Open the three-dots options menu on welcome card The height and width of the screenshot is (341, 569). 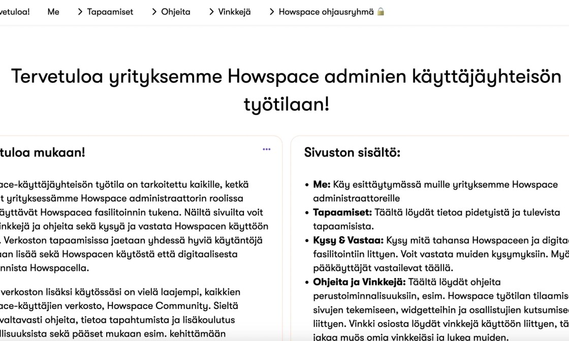267,149
